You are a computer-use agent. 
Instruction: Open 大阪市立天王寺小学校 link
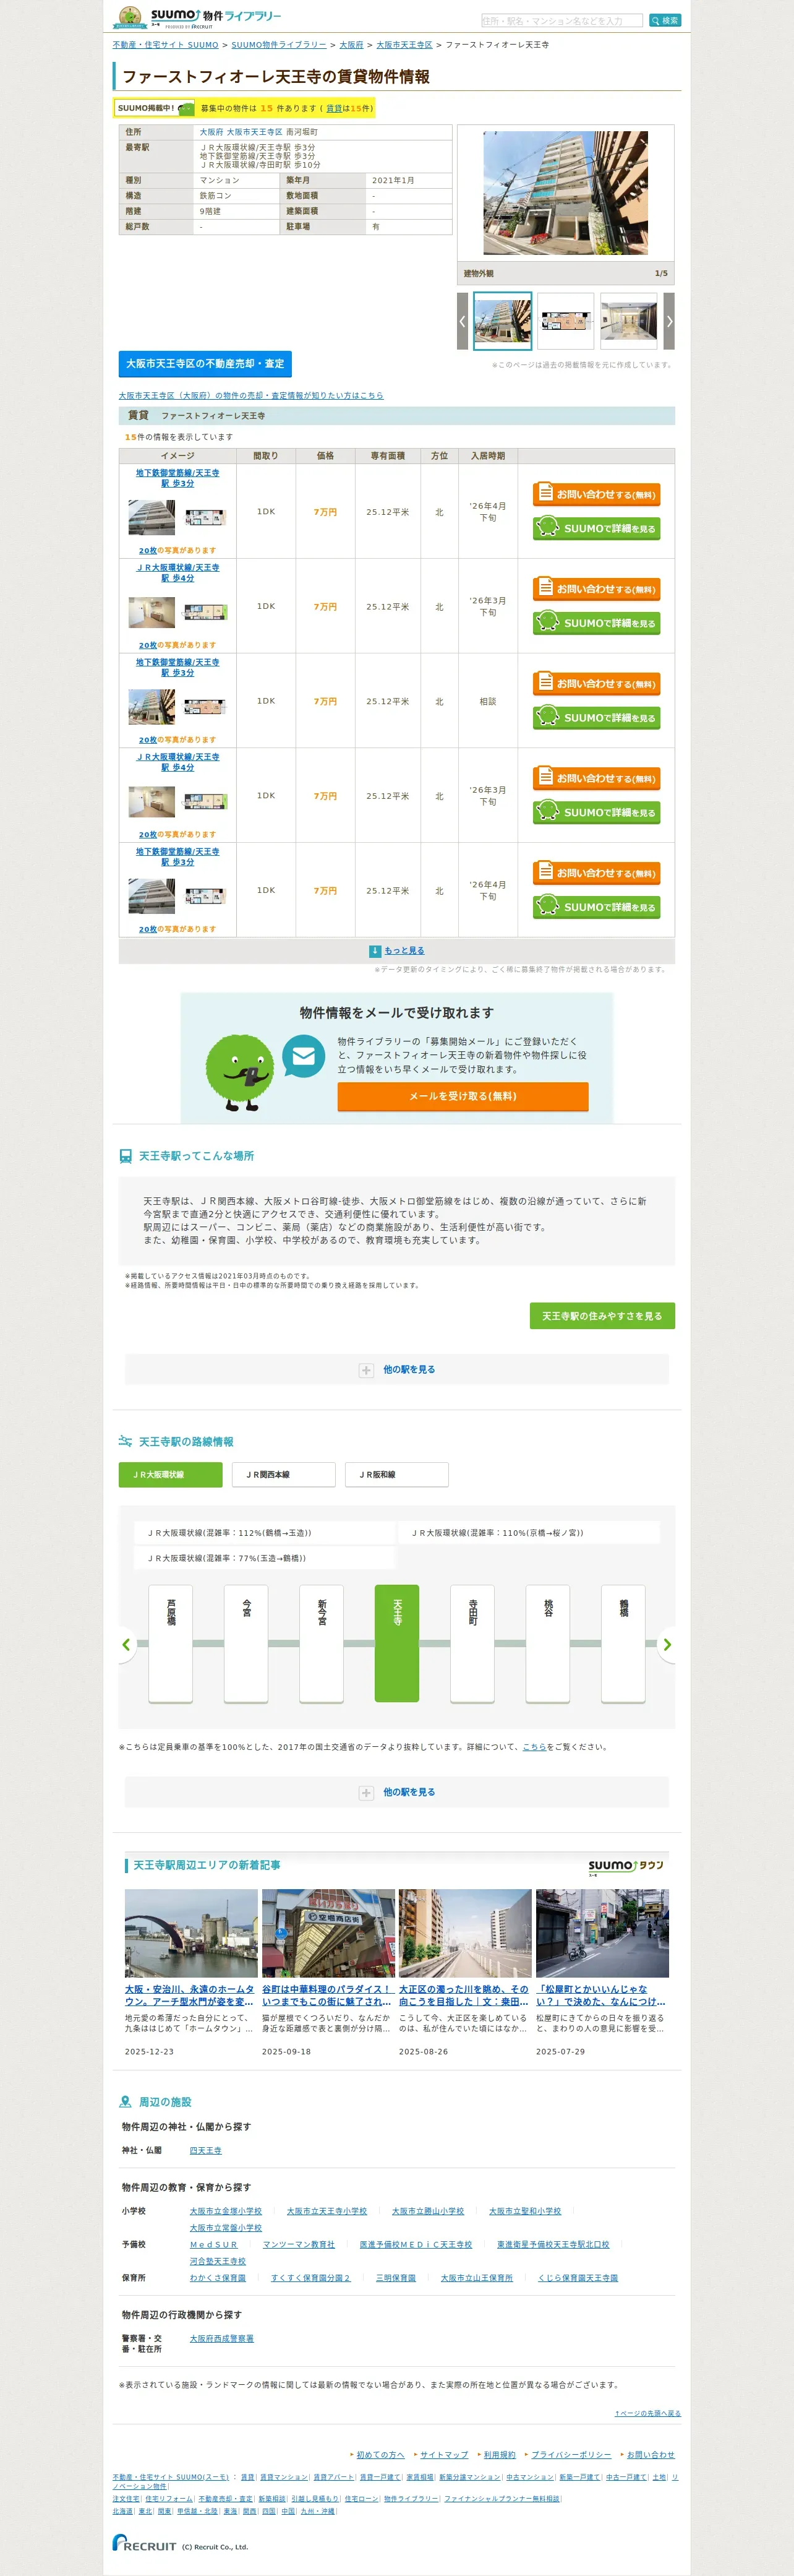327,2211
